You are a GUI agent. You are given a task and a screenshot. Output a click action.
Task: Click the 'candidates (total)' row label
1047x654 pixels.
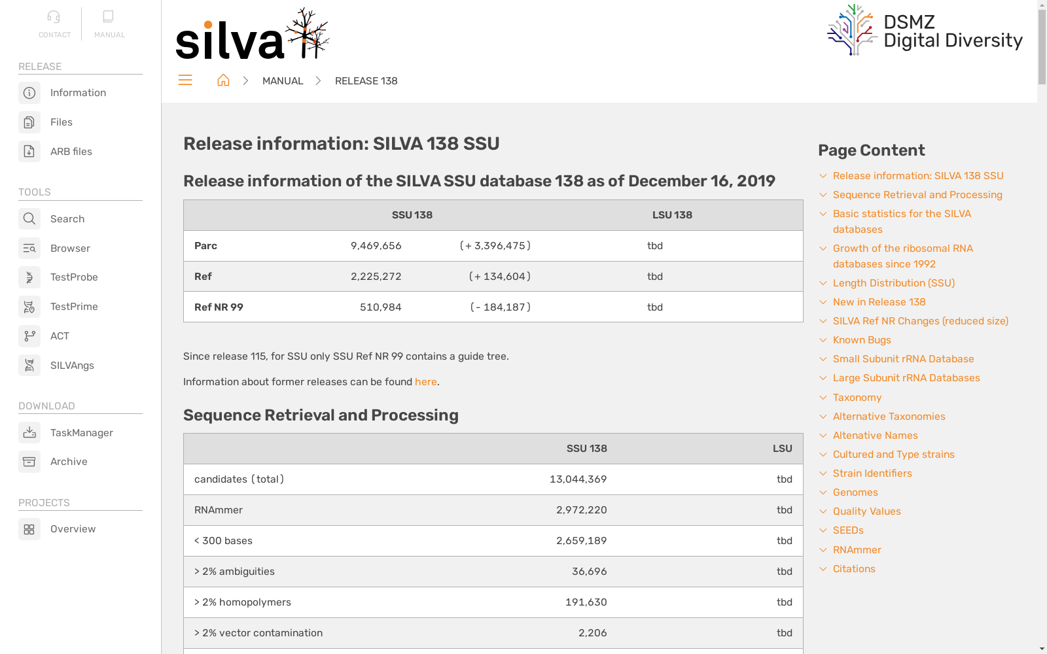(239, 479)
